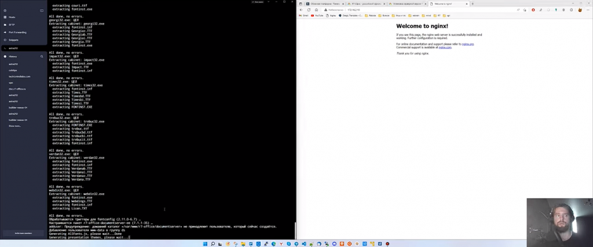Click the Windows Start button
Viewport: 593px width, 247px height.
[x=205, y=244]
